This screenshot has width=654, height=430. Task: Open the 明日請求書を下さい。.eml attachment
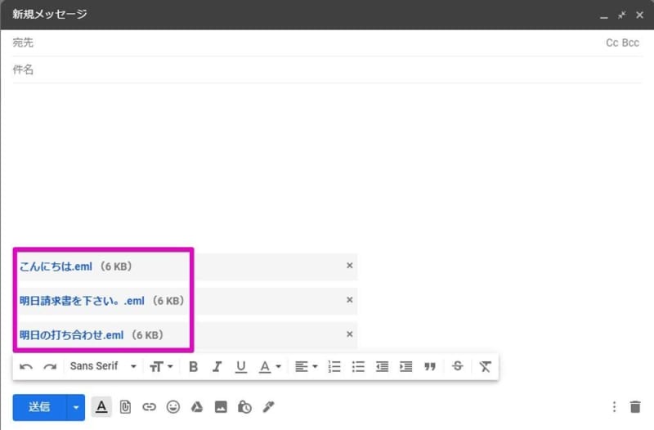coord(82,301)
